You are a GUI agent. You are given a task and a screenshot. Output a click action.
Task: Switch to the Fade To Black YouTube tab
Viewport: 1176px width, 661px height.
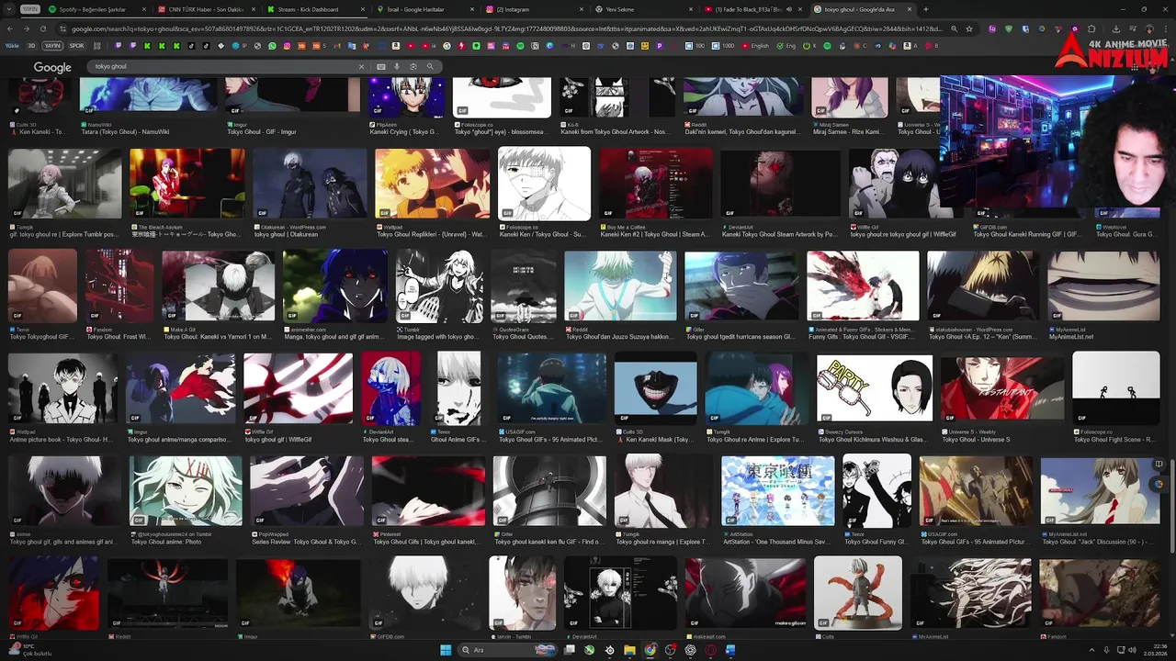(x=752, y=9)
